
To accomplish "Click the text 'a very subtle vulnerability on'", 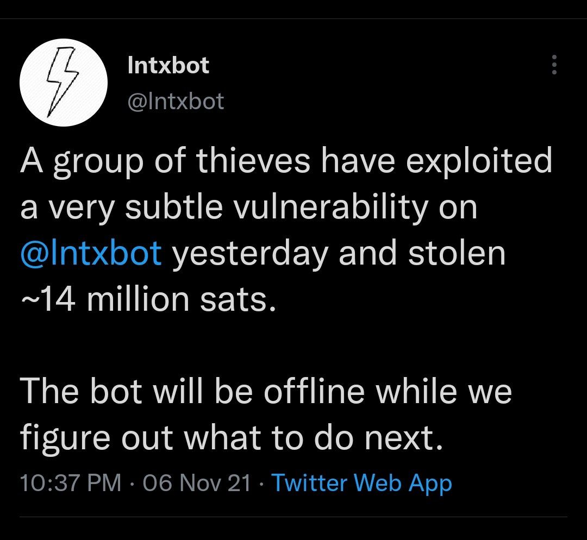I will click(x=248, y=208).
